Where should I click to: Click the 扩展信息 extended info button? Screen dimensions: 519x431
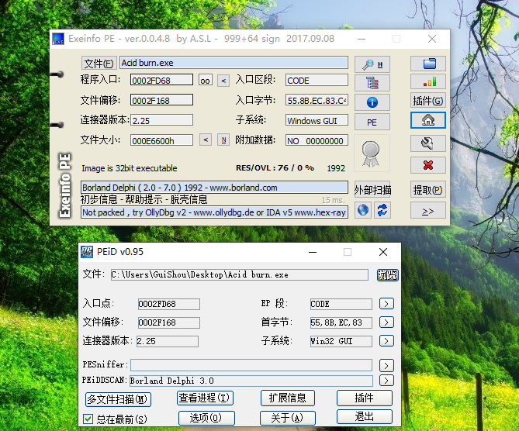[x=288, y=398]
